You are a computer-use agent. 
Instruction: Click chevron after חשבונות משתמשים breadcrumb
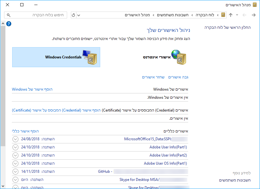point(154,15)
